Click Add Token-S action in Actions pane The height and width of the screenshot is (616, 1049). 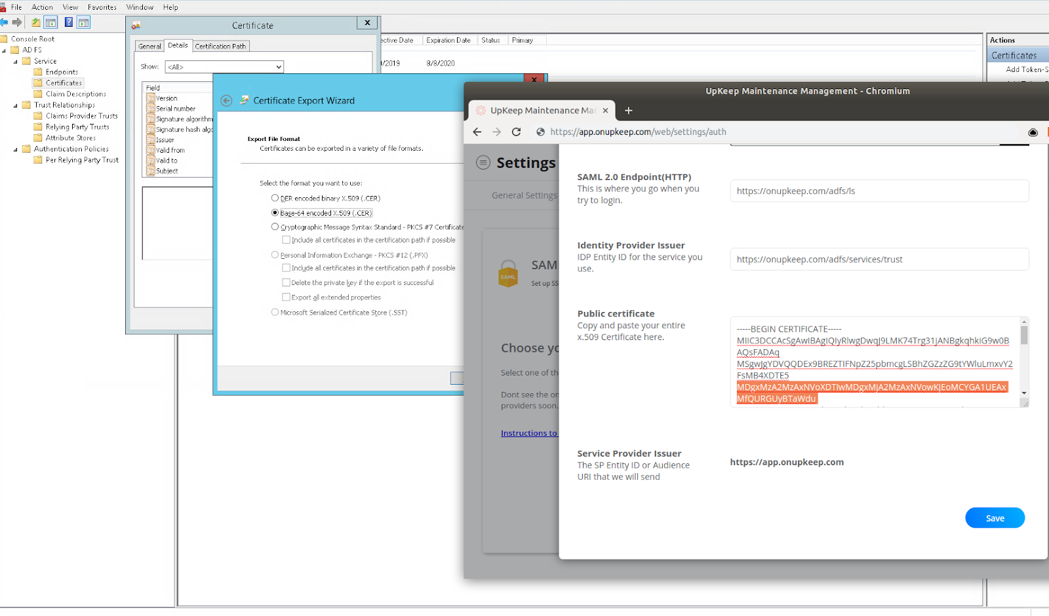[x=1027, y=69]
